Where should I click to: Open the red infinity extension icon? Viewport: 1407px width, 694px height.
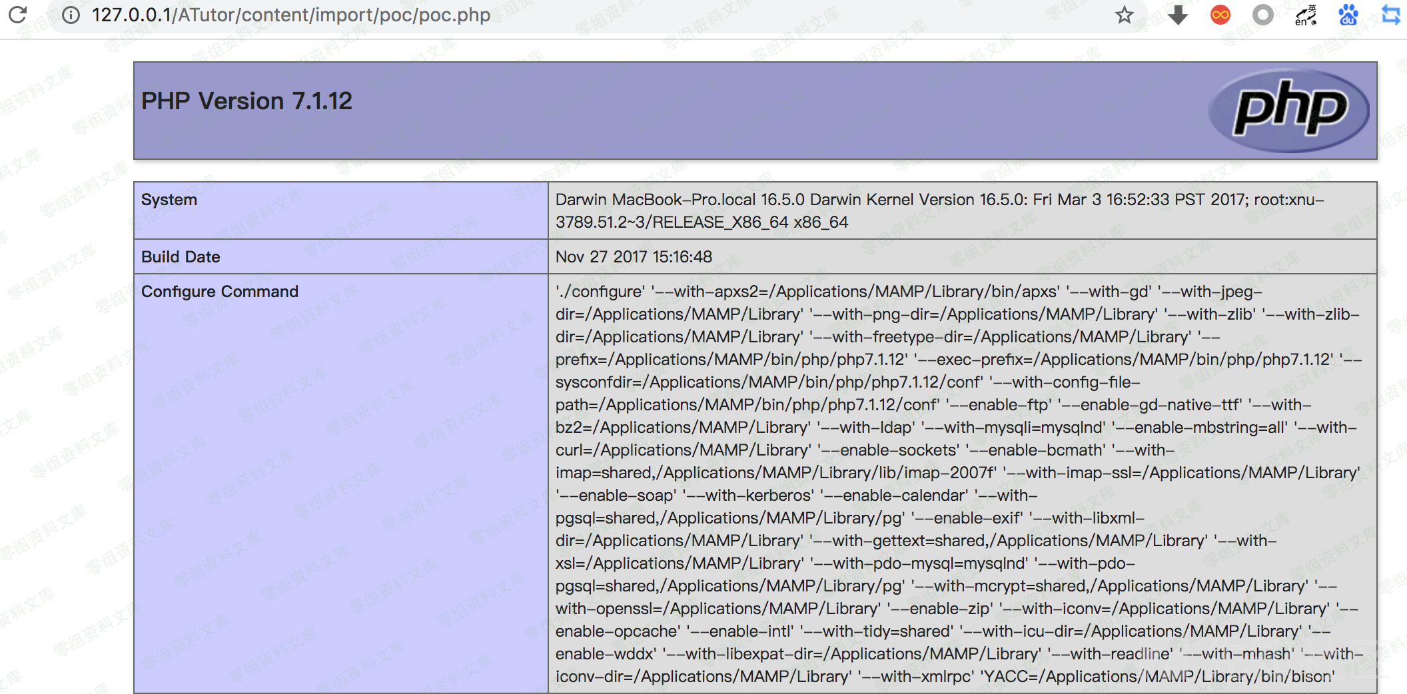click(x=1220, y=15)
